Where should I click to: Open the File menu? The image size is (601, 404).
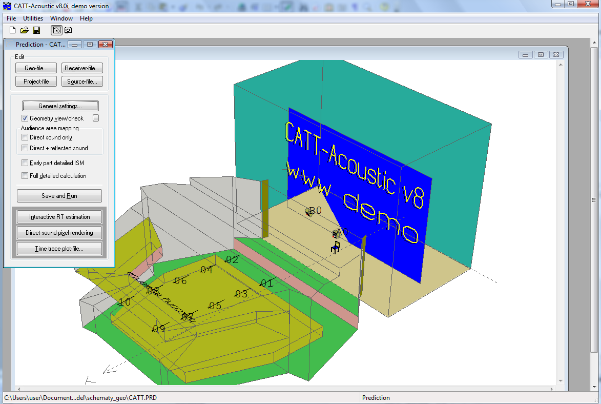(x=11, y=18)
